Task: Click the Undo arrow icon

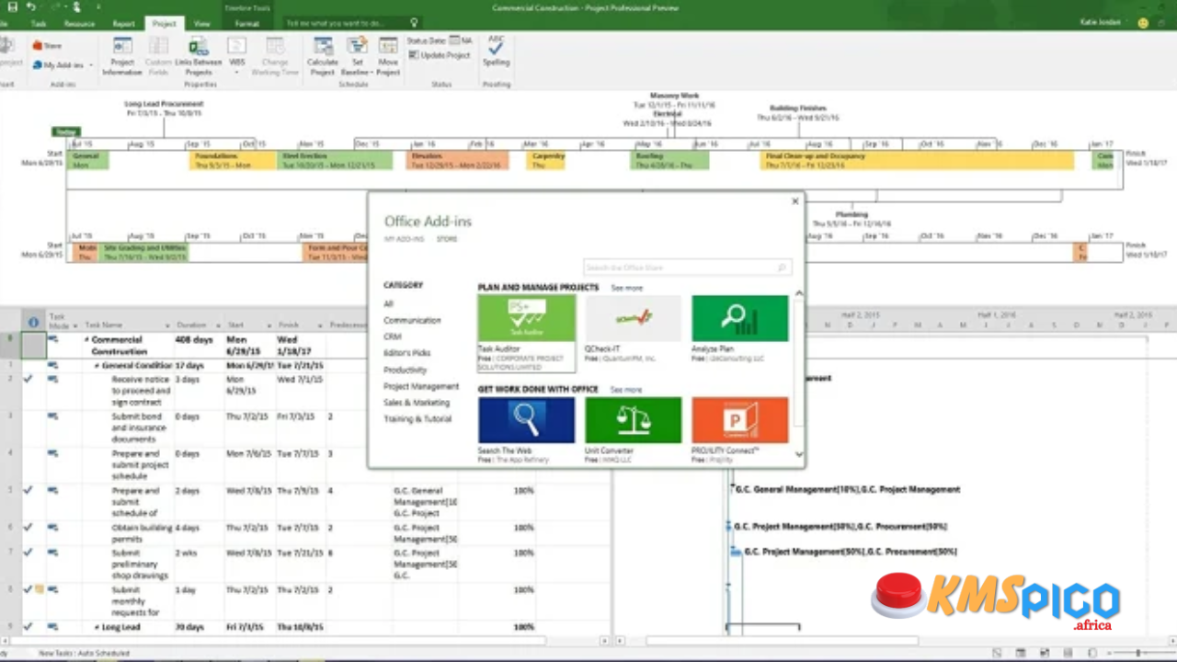Action: click(x=31, y=7)
